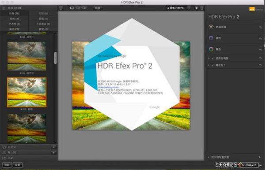Choose the preset 08 thumbnail at list bottom
The image size is (265, 170).
click(26, 128)
